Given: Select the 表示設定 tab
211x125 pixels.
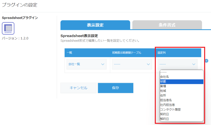Looking at the screenshot, I should click(95, 25).
